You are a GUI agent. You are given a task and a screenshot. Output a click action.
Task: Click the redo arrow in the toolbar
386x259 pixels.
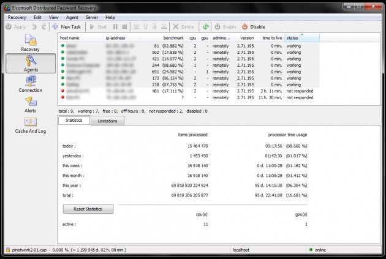(x=44, y=27)
